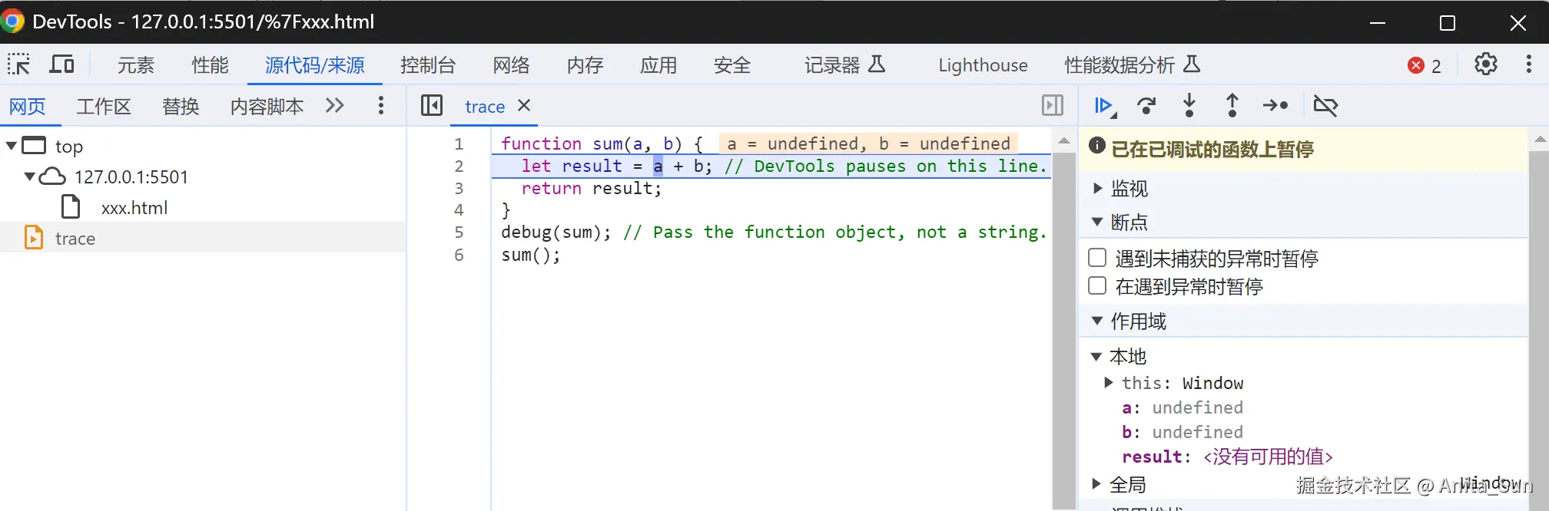The height and width of the screenshot is (511, 1549).
Task: Select the 内容脚本 content scripts tab
Action: (267, 106)
